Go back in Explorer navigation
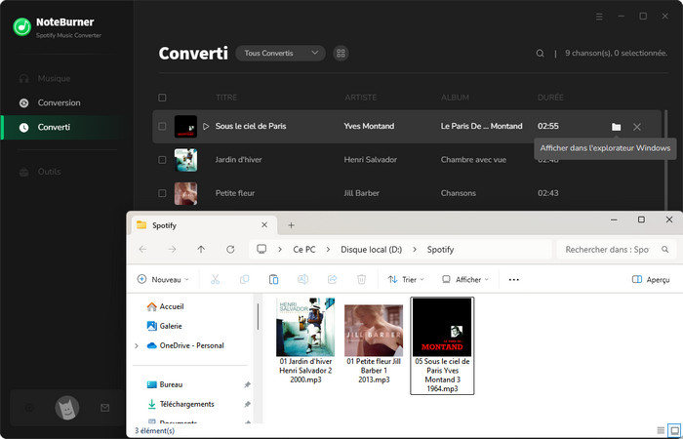Viewport: 683px width, 439px height. tap(142, 250)
